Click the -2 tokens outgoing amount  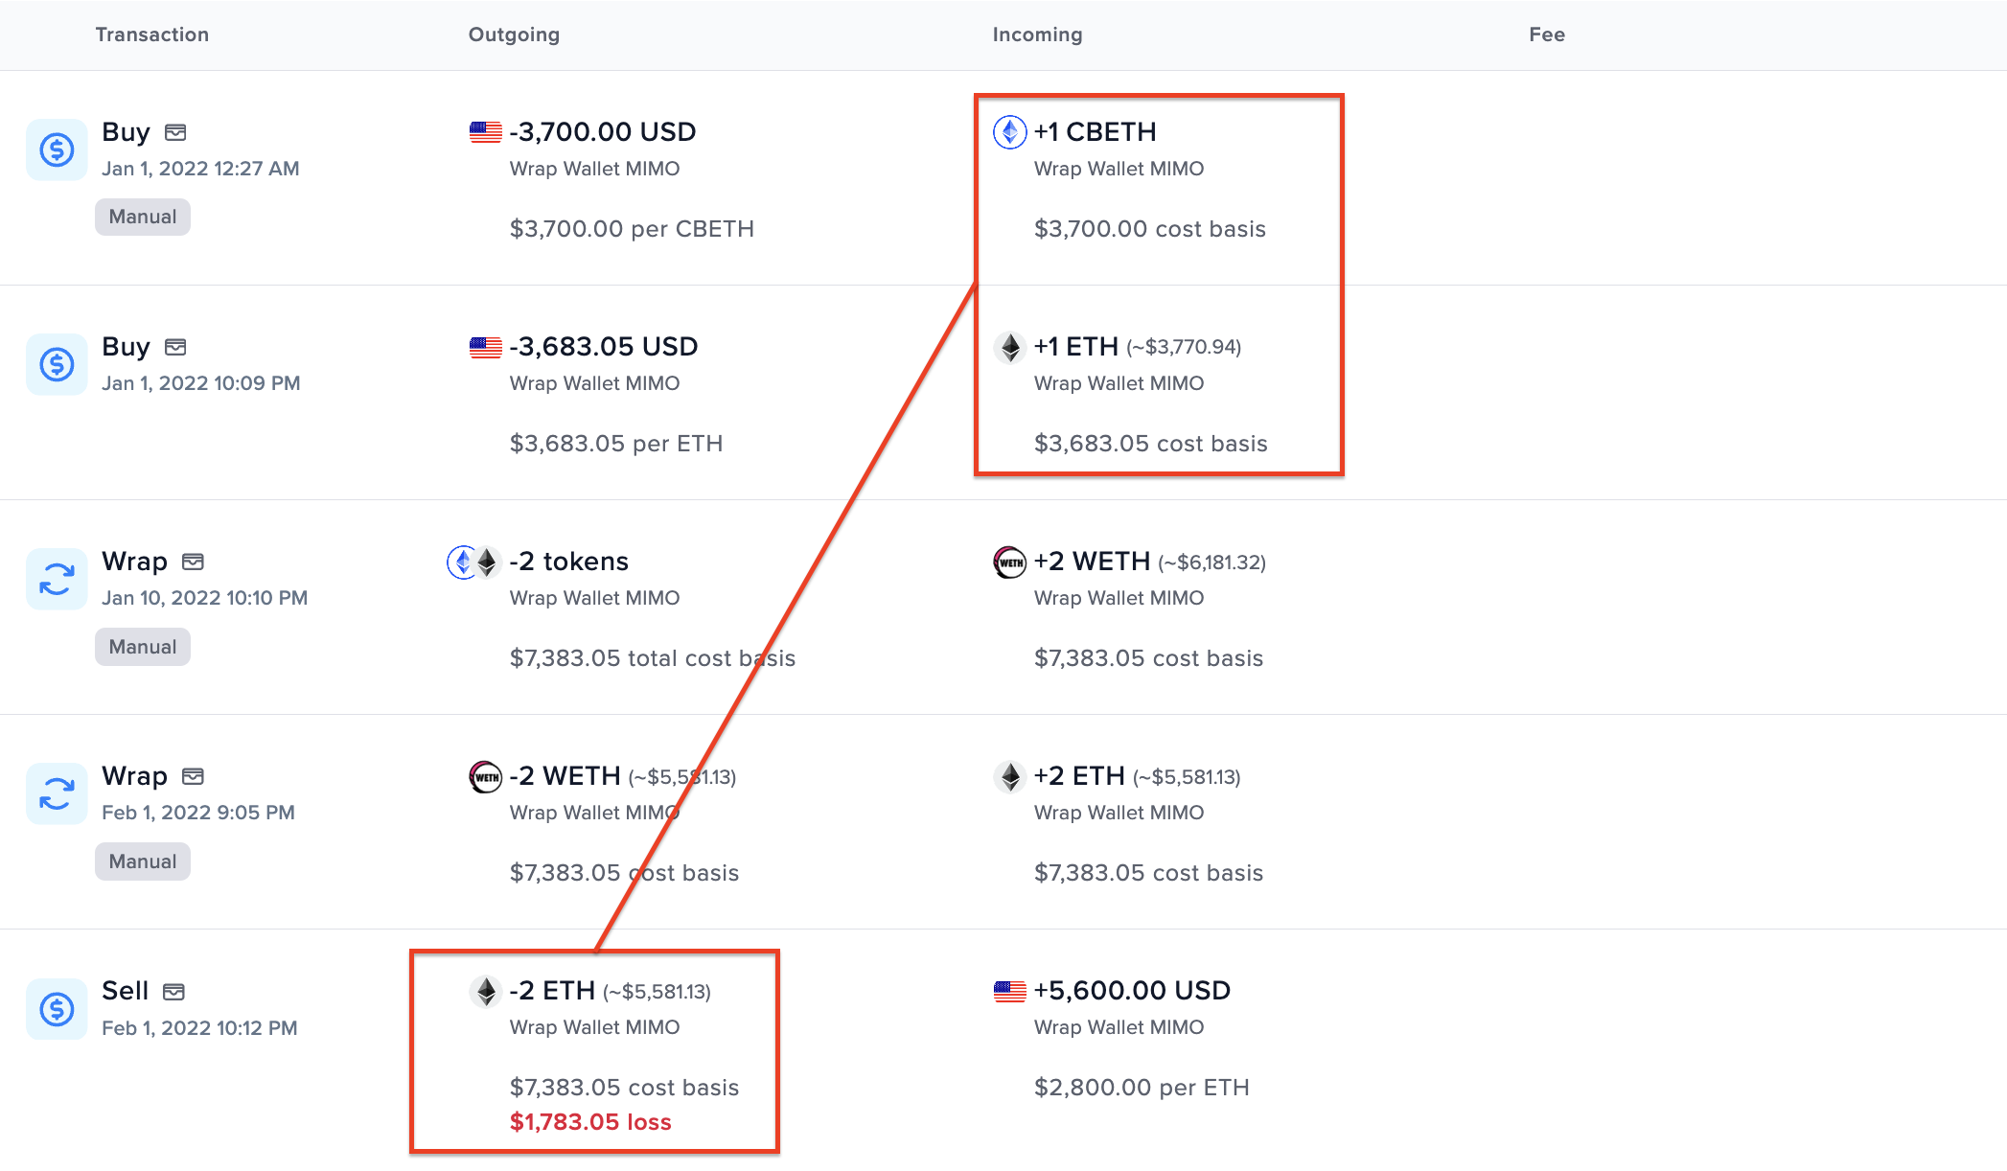[x=569, y=562]
